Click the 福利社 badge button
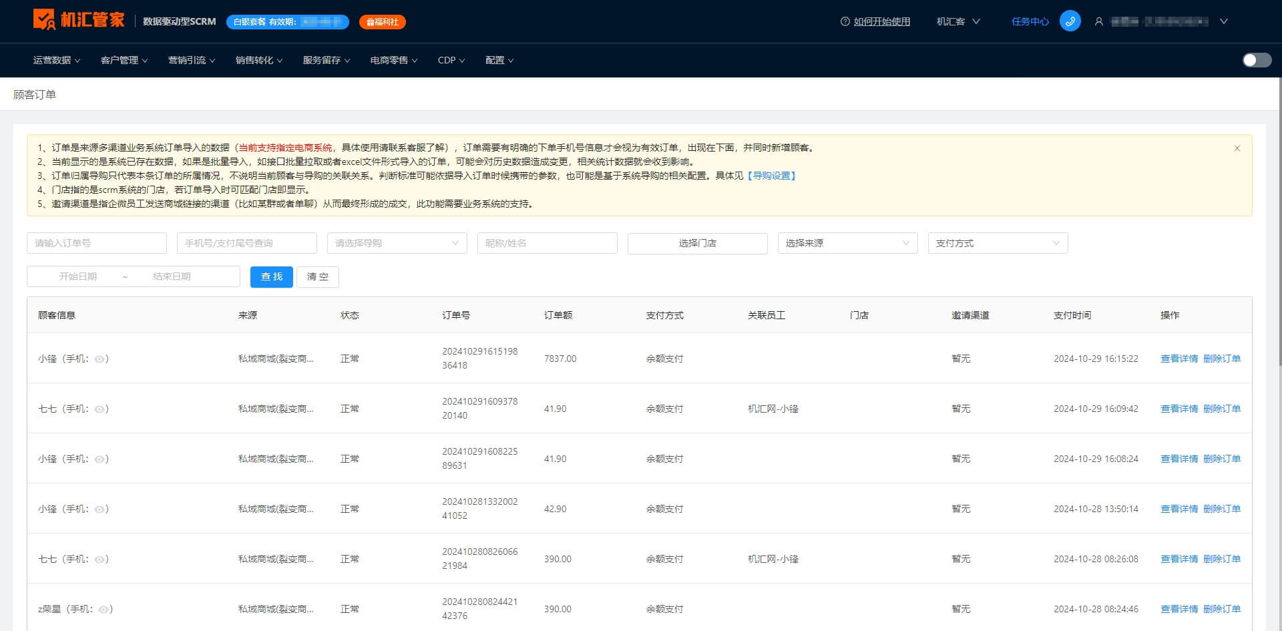 pyautogui.click(x=383, y=22)
